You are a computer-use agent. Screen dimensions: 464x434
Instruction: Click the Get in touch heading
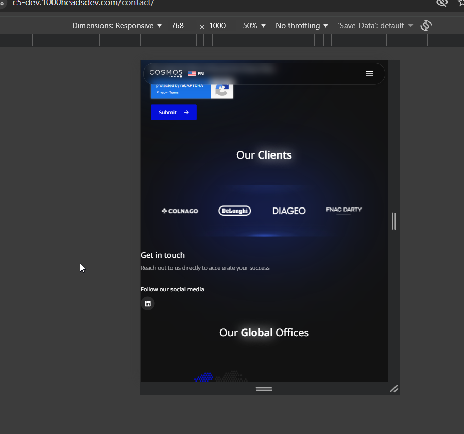162,255
